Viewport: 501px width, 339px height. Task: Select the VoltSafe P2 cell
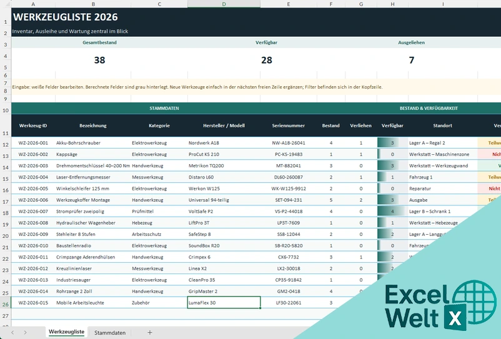pos(224,211)
